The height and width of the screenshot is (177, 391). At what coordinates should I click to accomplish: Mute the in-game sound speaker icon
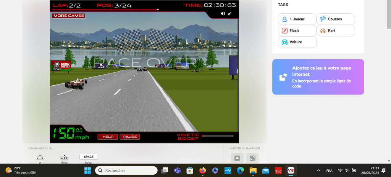tap(223, 14)
